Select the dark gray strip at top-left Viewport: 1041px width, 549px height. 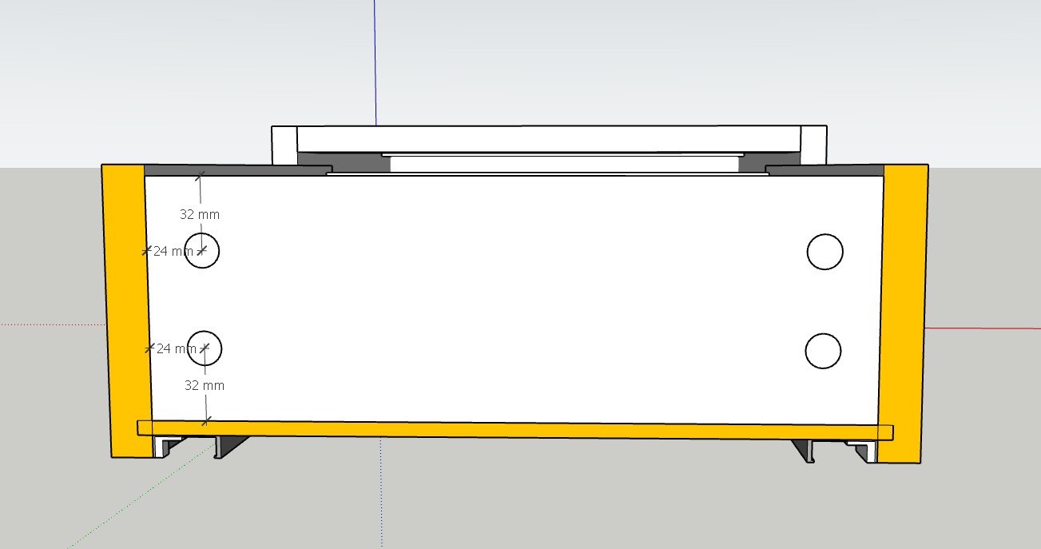click(x=232, y=170)
